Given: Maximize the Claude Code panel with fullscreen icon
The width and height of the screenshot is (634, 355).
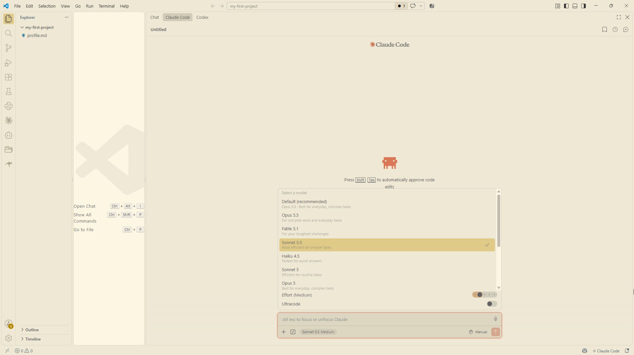Looking at the screenshot, I should click(x=619, y=17).
